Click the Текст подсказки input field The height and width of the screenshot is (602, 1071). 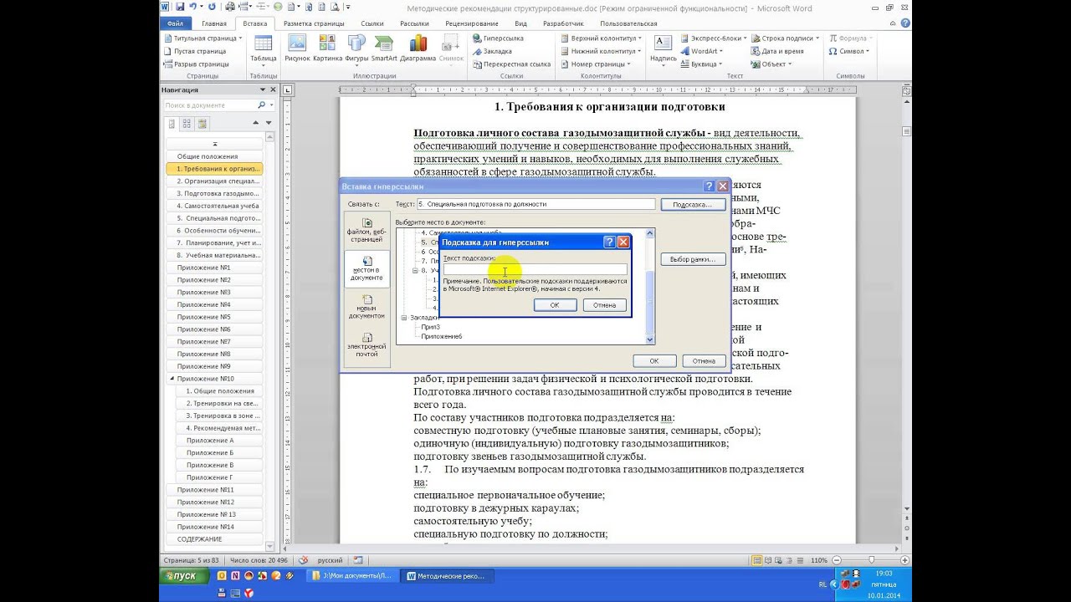click(x=535, y=269)
